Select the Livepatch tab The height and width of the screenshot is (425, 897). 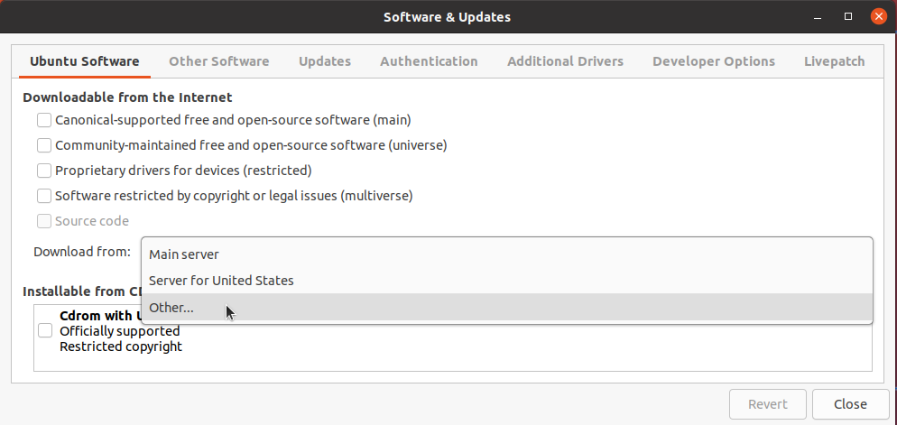[x=835, y=61]
